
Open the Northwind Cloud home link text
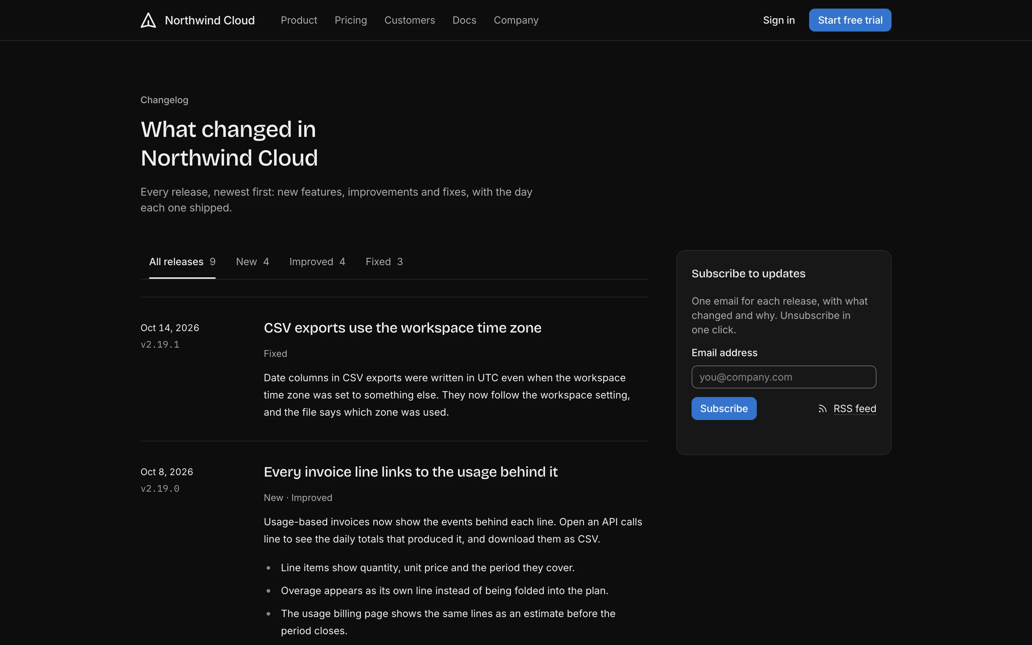click(x=209, y=20)
